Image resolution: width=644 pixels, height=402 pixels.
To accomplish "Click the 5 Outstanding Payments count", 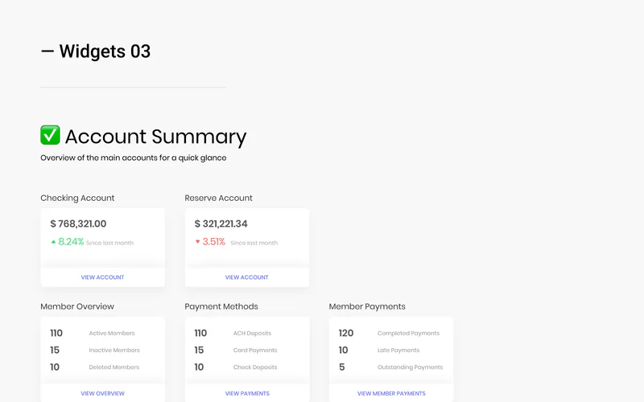I will point(341,367).
